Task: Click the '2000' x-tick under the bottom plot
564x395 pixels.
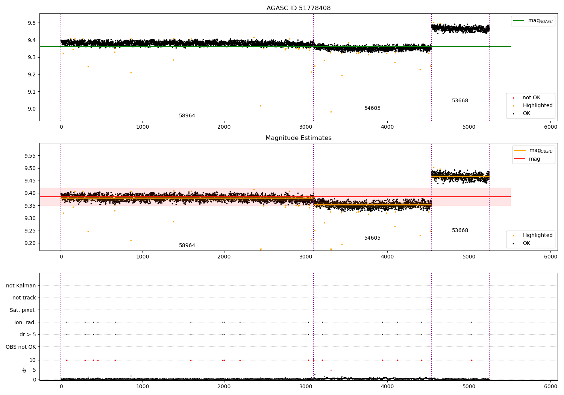Action: 224,386
